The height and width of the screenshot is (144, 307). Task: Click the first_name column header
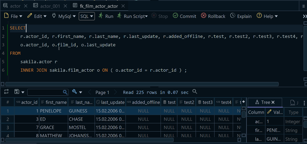[x=54, y=102]
